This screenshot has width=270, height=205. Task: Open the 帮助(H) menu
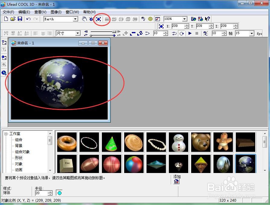click(x=89, y=12)
